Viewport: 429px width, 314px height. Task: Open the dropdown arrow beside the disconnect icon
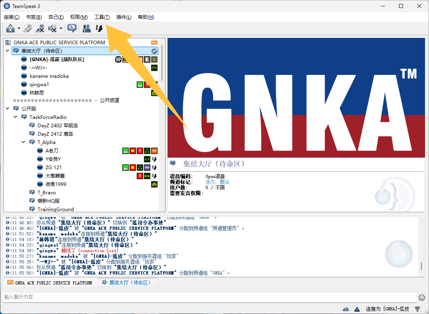coord(19,28)
